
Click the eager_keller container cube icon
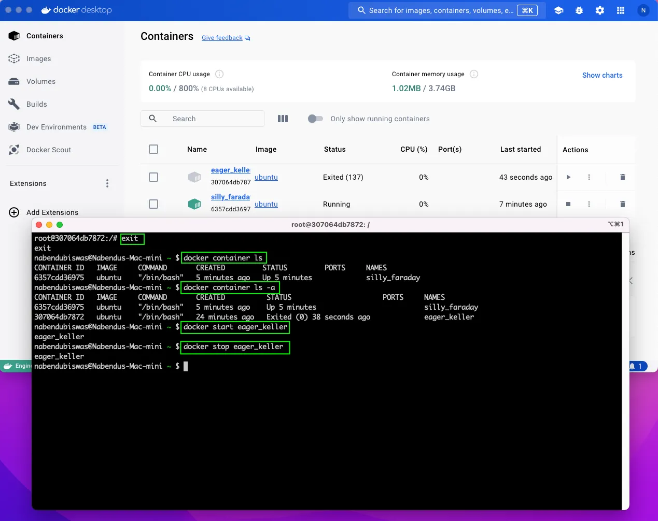[194, 177]
